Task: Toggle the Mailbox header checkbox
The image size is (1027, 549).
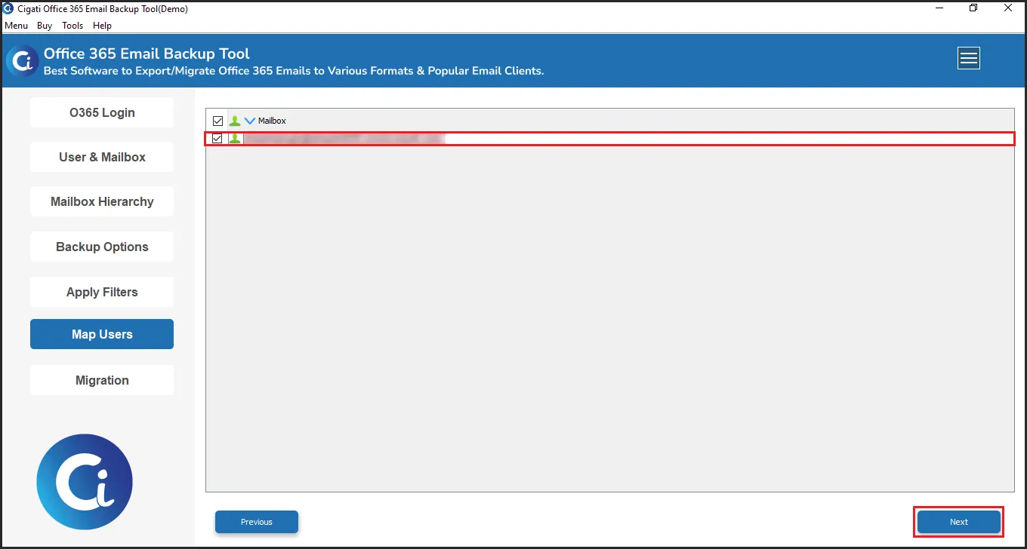Action: (x=218, y=121)
